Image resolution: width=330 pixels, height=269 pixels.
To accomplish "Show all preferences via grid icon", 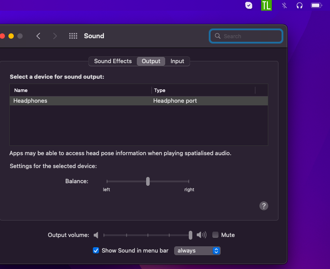I will click(73, 36).
